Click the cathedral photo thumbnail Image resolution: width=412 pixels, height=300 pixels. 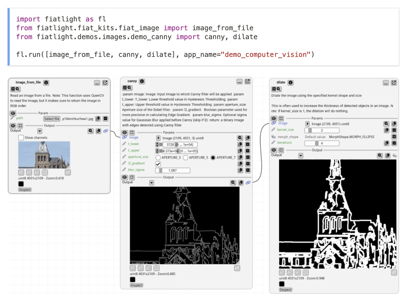pyautogui.click(x=44, y=155)
